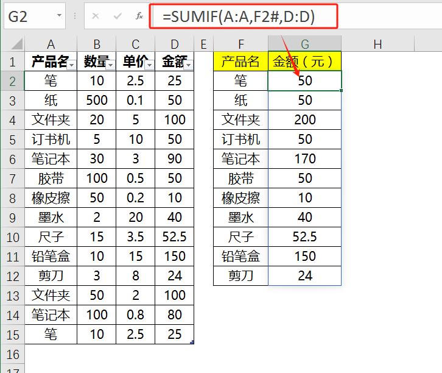The height and width of the screenshot is (373, 442).
Task: Select column G header
Action: (x=305, y=44)
